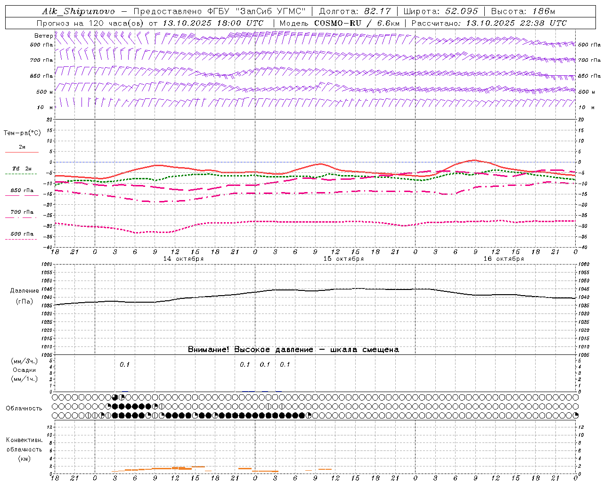The width and height of the screenshot is (603, 482).
Task: Select the (км) unit under convective cloud label
Action: pos(24,458)
